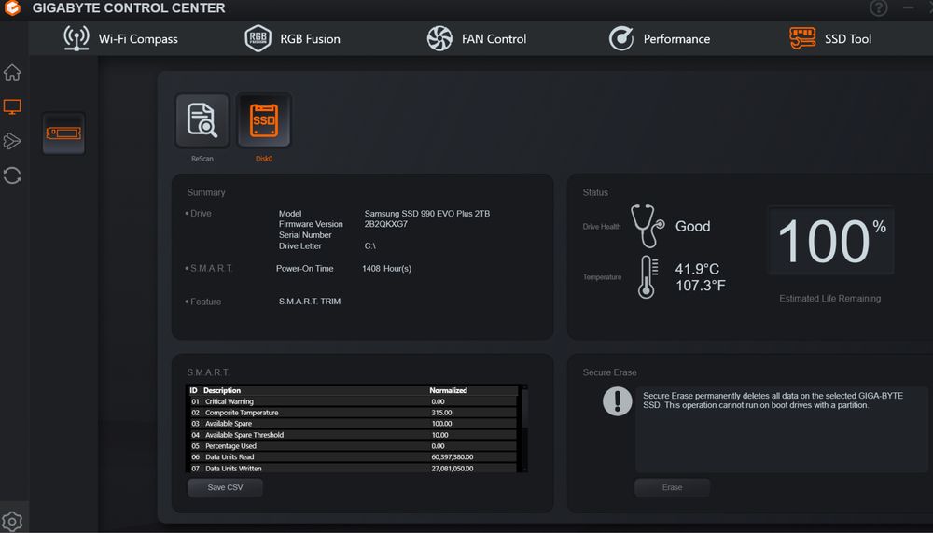Click the firmware version 2B2QKXG7
Viewport: 933px width, 533px height.
point(385,224)
